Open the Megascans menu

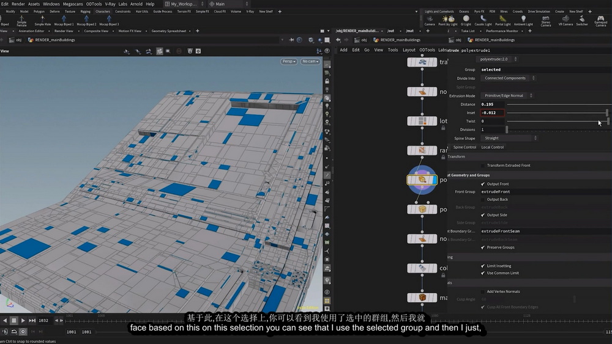click(x=73, y=4)
